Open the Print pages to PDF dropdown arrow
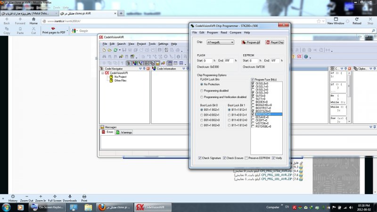 click(x=67, y=31)
